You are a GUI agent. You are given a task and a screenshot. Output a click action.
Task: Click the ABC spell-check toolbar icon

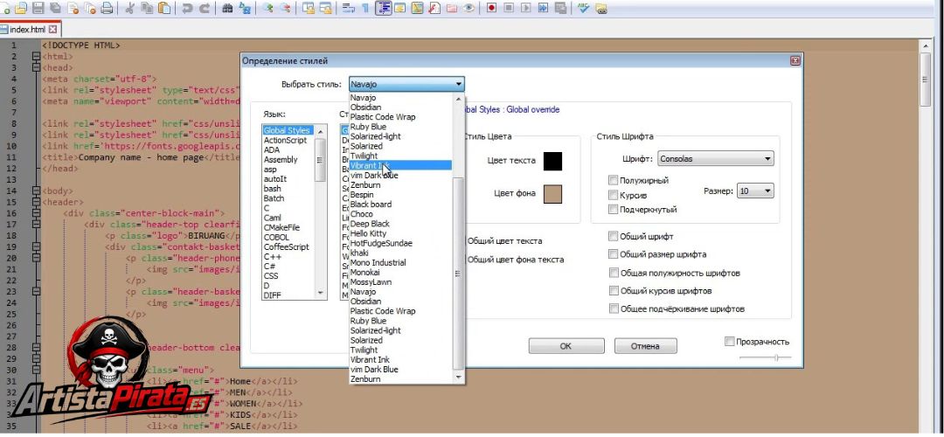(583, 9)
